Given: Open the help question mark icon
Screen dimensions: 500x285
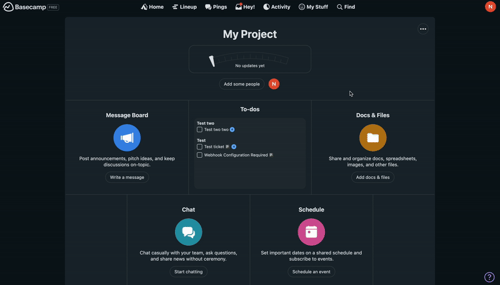Looking at the screenshot, I should click(x=489, y=277).
